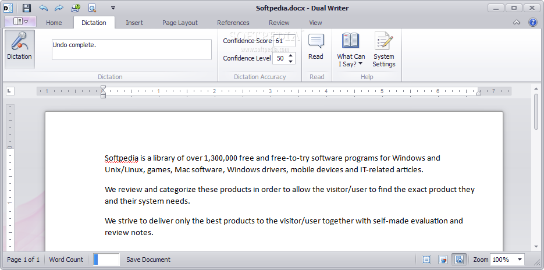Open the What Can I Say dropdown
The image size is (544, 270).
(351, 49)
